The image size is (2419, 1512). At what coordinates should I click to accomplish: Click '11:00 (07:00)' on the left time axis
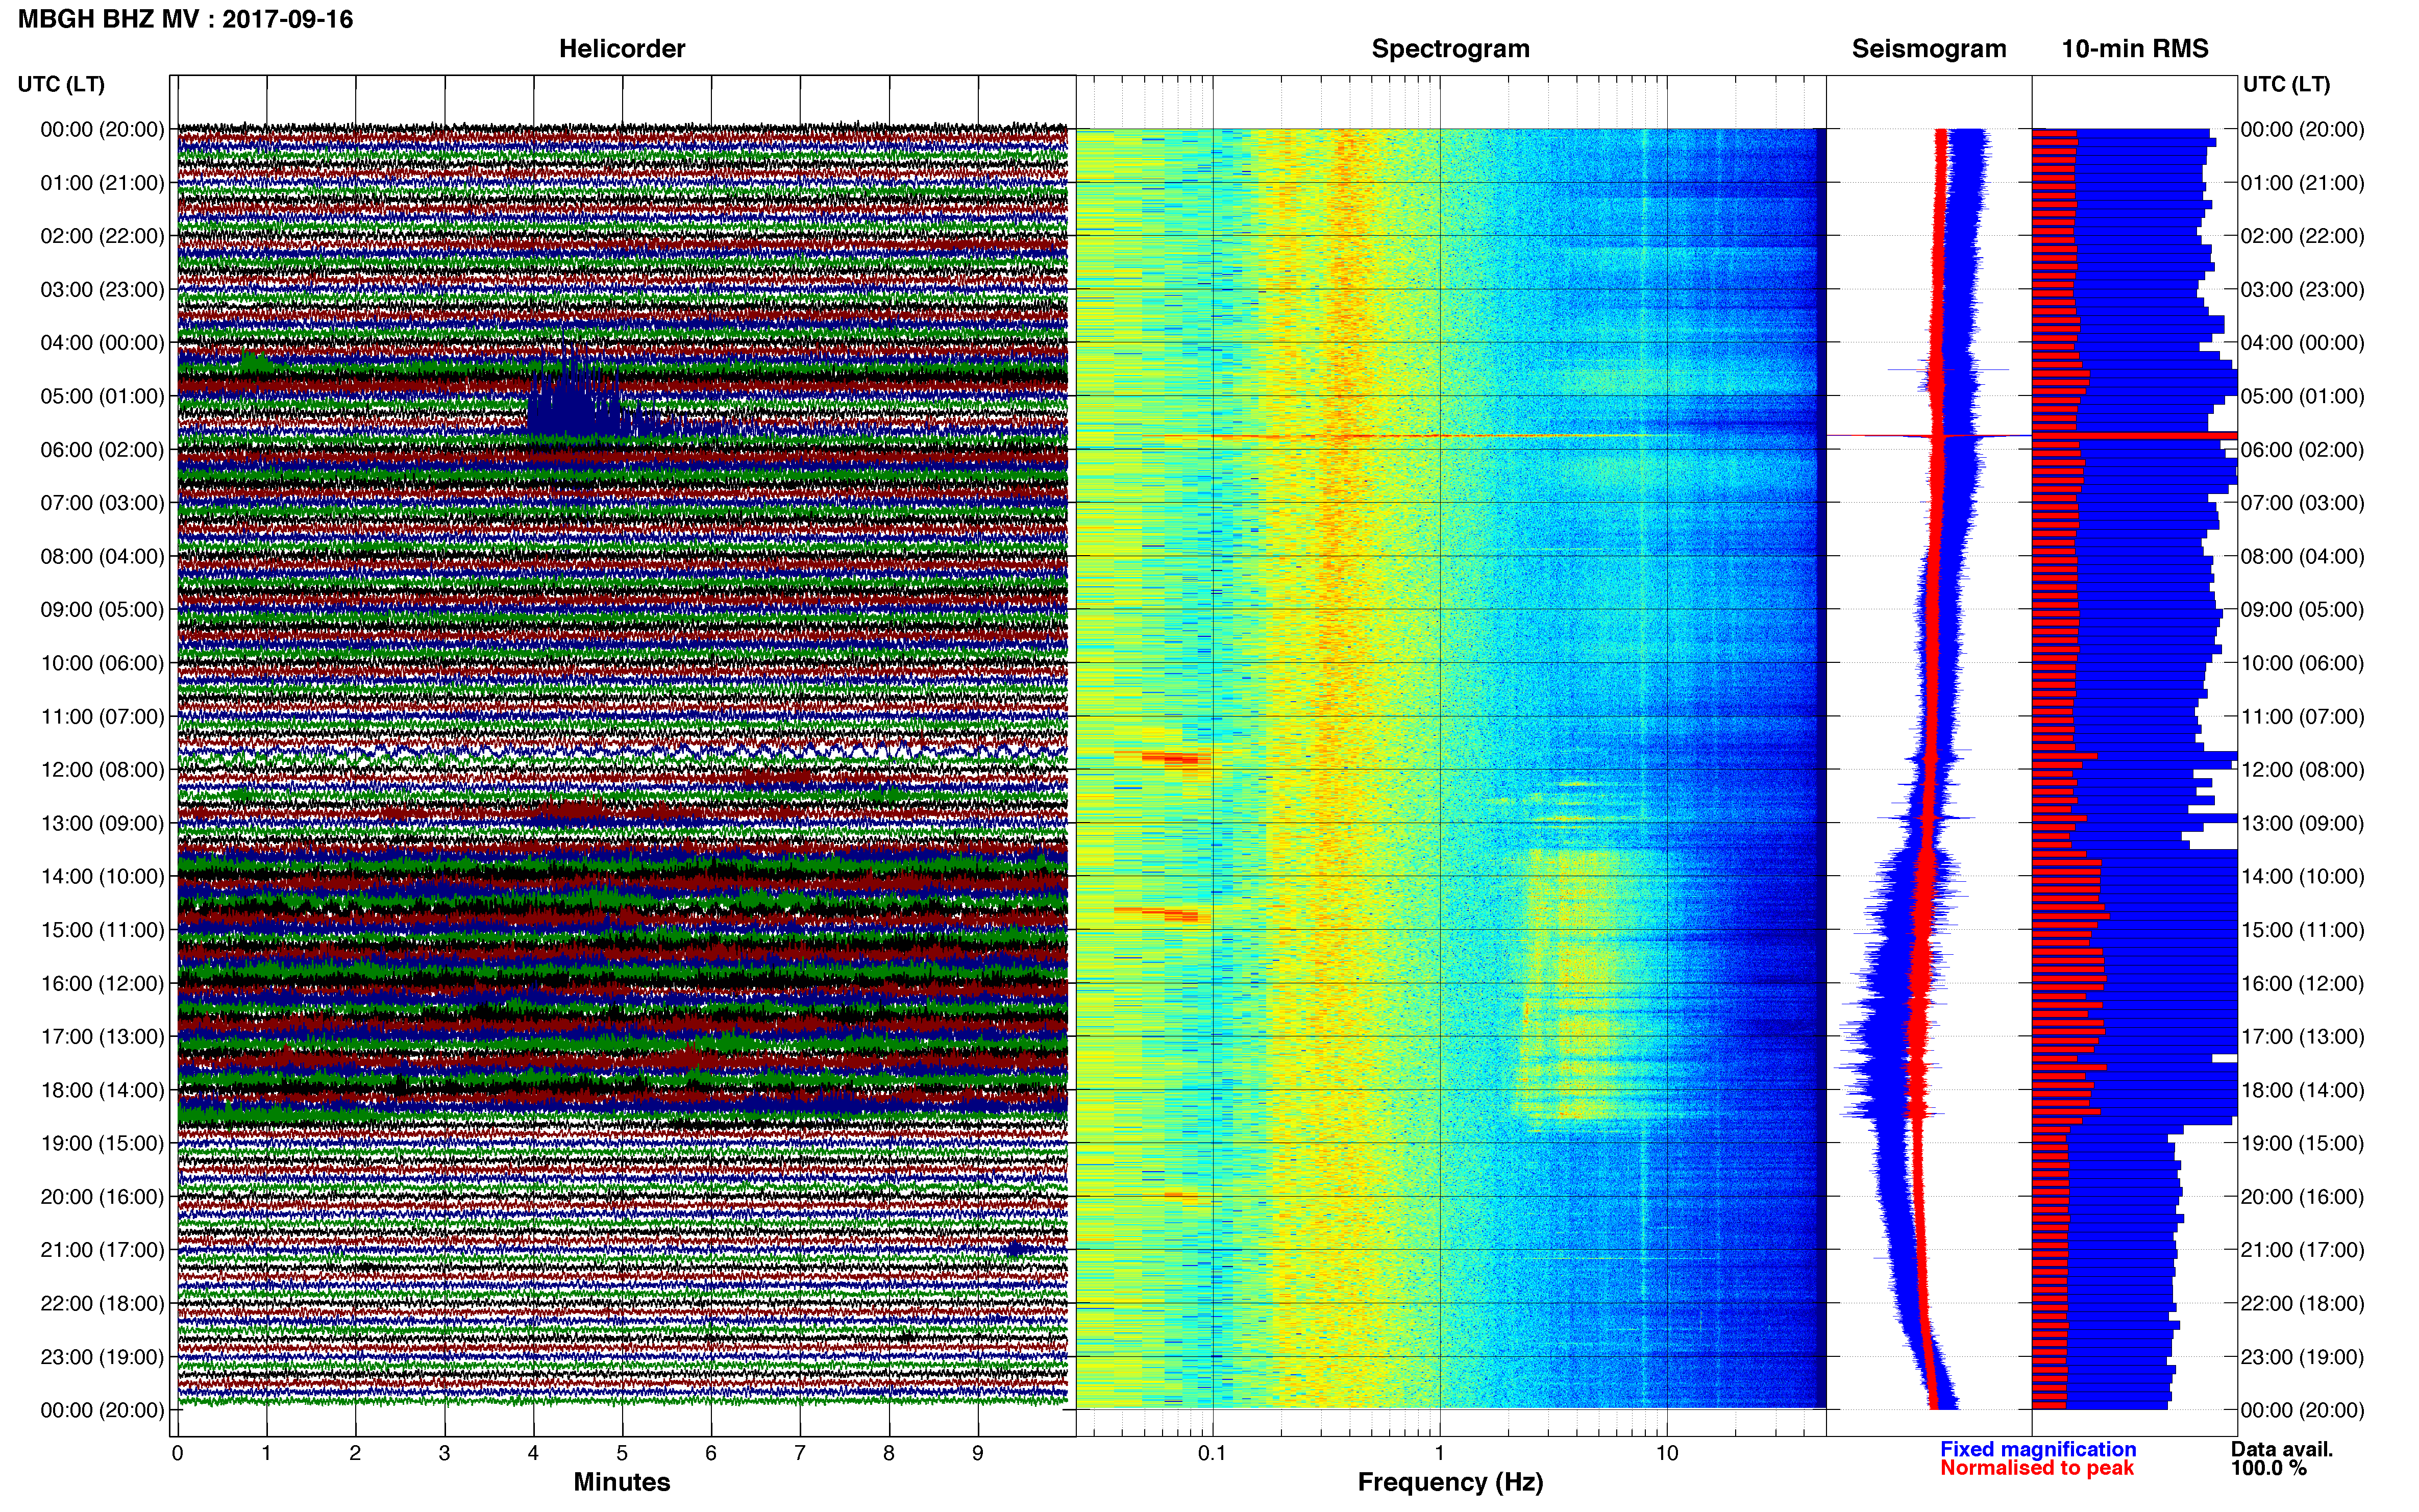102,717
